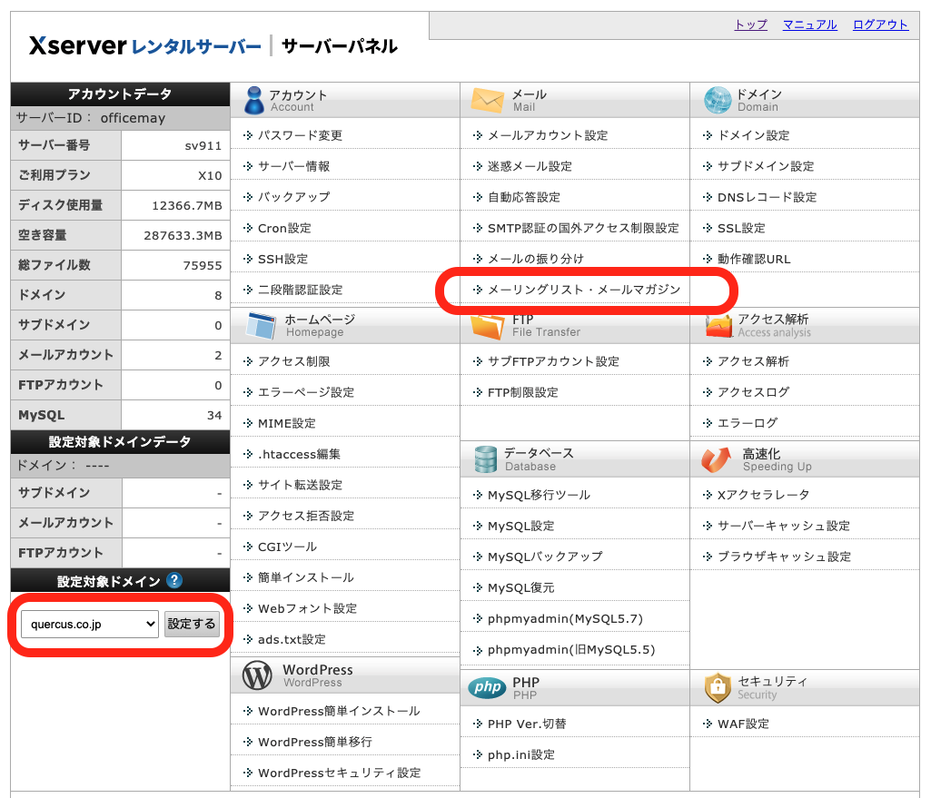Click the Account category person icon
Screen dimensions: 931x798
[254, 100]
